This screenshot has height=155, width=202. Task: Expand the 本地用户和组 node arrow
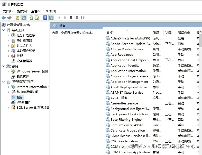(x=8, y=51)
